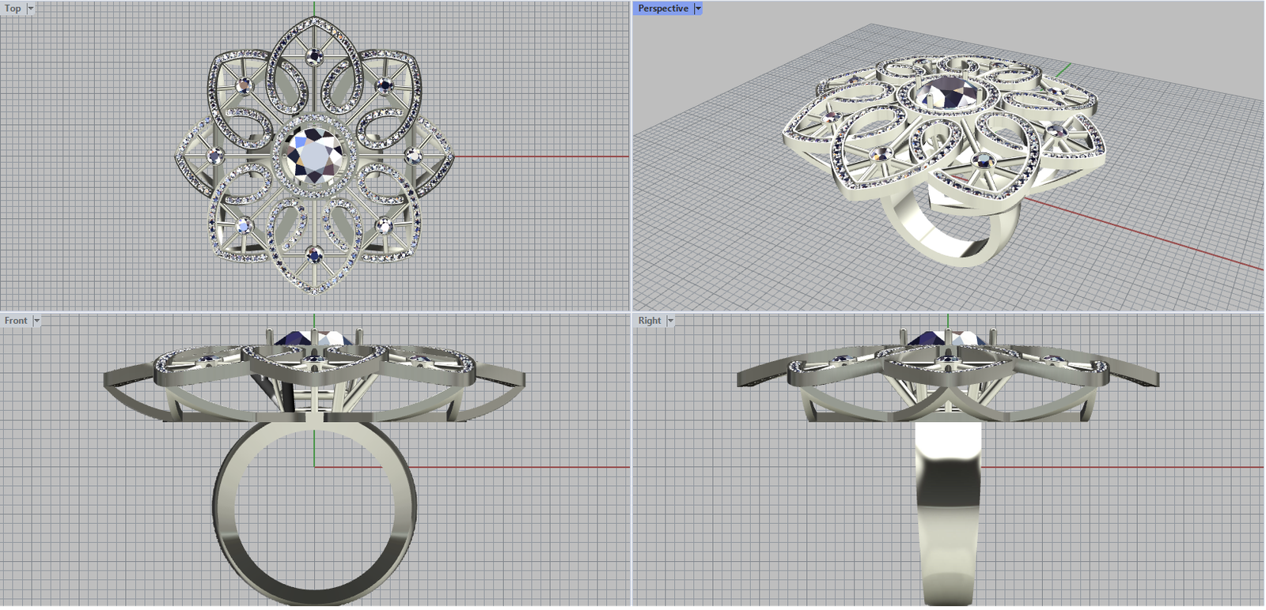Select the ring shank in Right view

click(947, 514)
